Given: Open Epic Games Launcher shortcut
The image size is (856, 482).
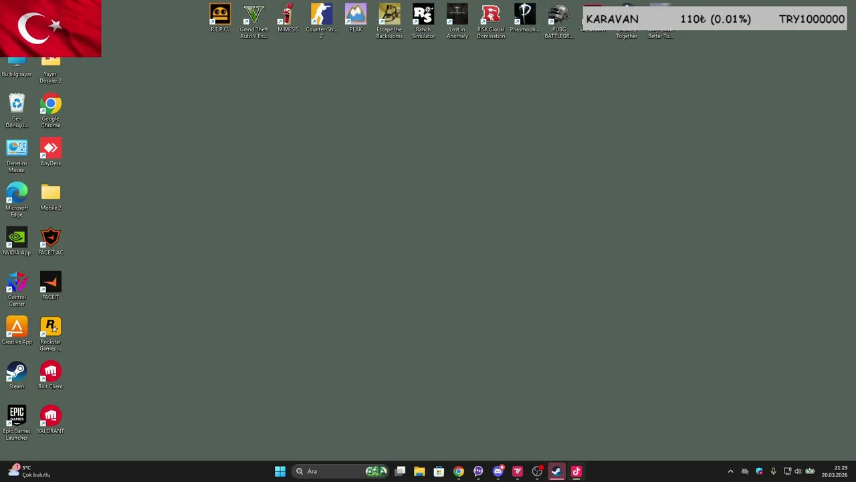Looking at the screenshot, I should (17, 423).
